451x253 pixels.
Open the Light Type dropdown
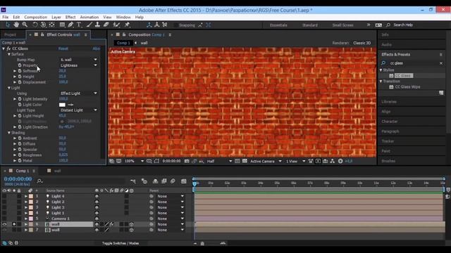pos(78,110)
